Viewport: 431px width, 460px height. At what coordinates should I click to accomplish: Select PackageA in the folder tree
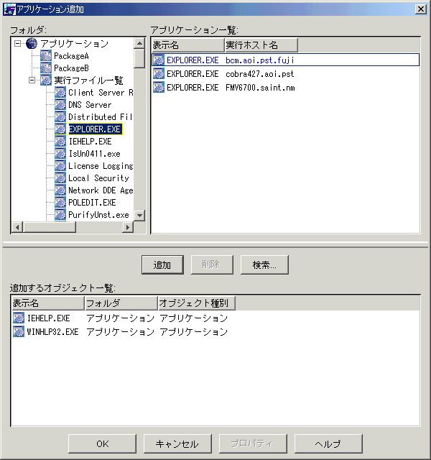pos(71,56)
